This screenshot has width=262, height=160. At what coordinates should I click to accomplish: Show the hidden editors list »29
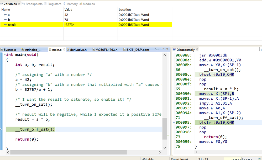click(x=156, y=49)
